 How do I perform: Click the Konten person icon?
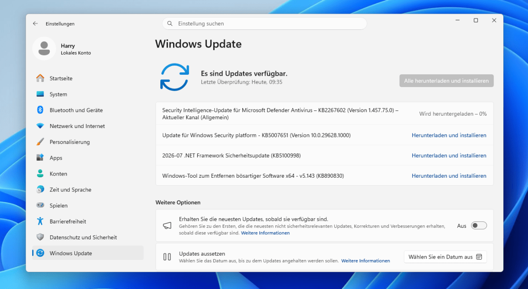40,174
